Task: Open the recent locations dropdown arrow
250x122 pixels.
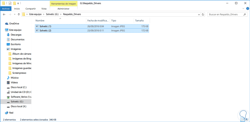Action: point(15,14)
